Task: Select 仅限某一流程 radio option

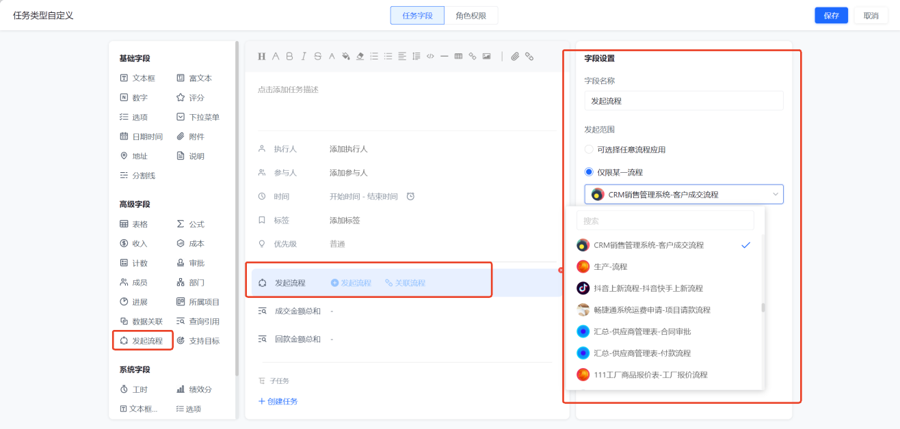Action: (589, 172)
